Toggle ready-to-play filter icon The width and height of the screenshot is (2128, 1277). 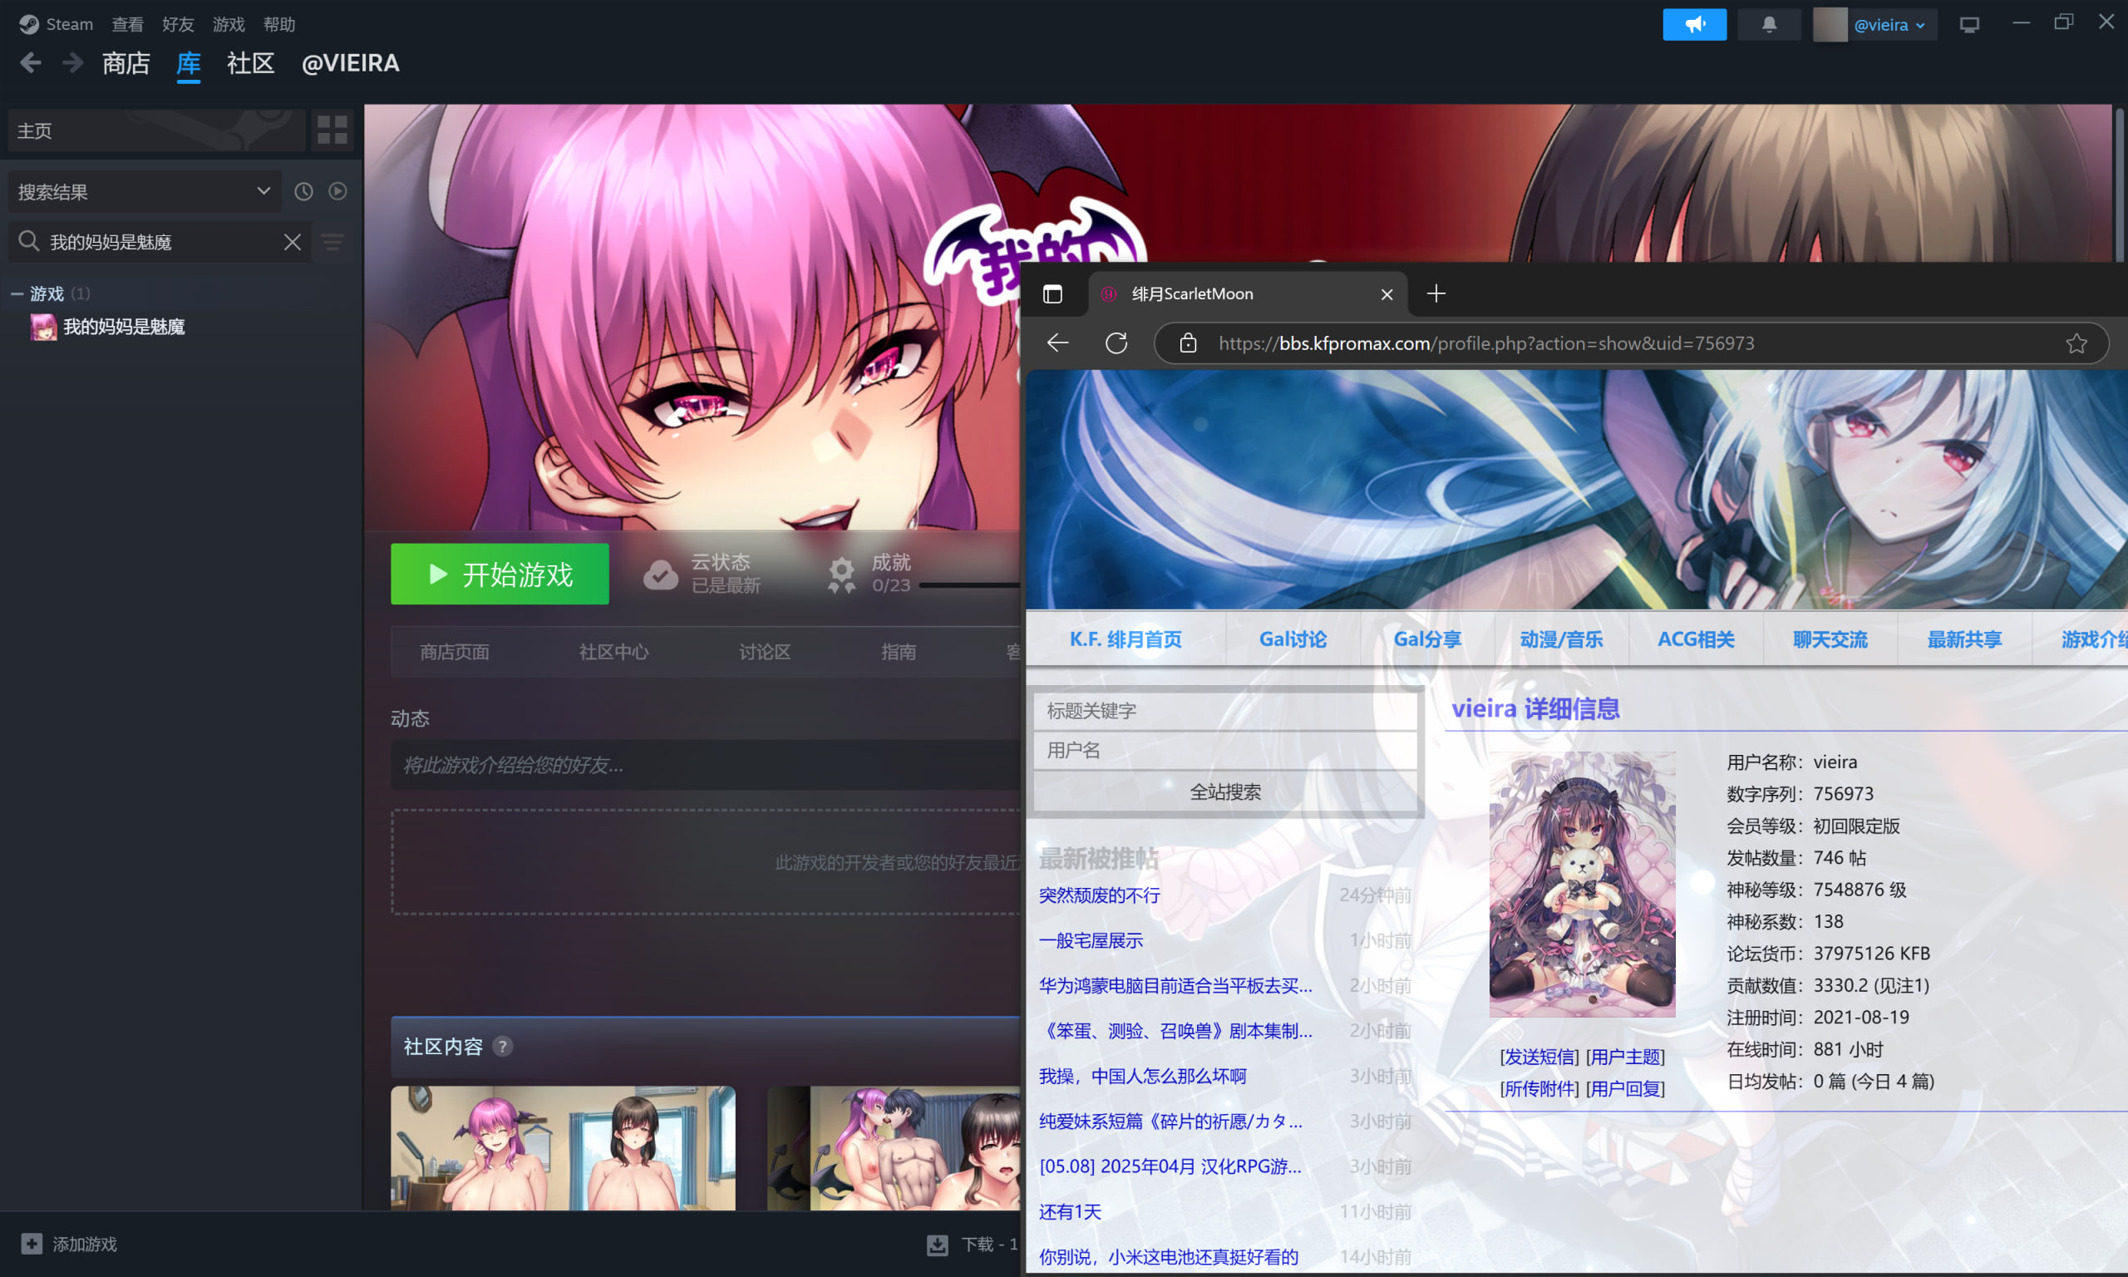338,191
